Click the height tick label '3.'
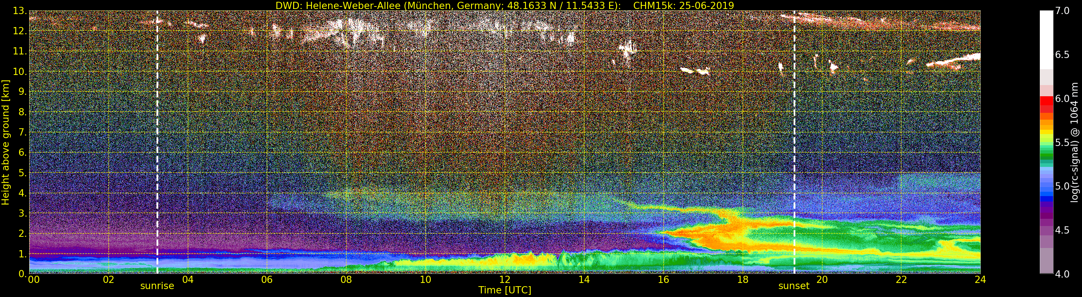The image size is (1082, 297). [23, 213]
